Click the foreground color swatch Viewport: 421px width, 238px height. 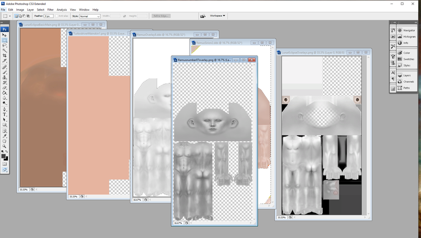point(3,156)
